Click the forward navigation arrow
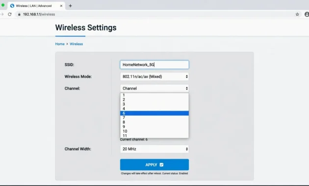This screenshot has height=186, width=309. point(2,14)
